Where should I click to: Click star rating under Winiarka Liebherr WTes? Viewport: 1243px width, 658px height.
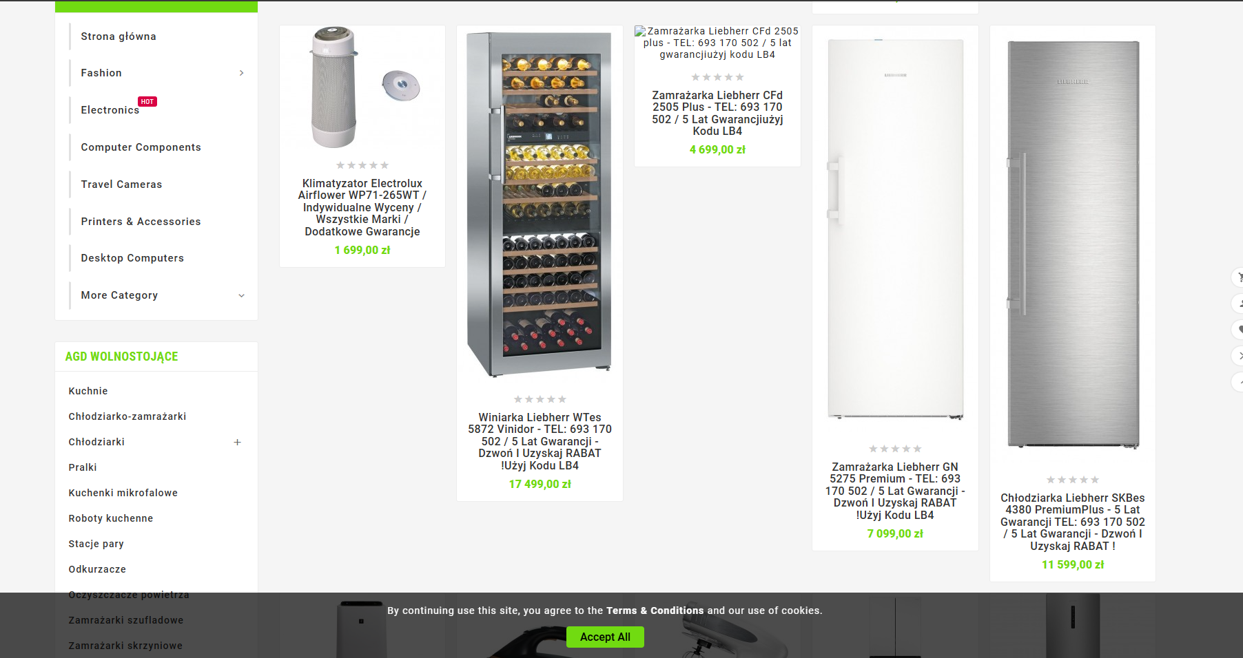point(540,399)
